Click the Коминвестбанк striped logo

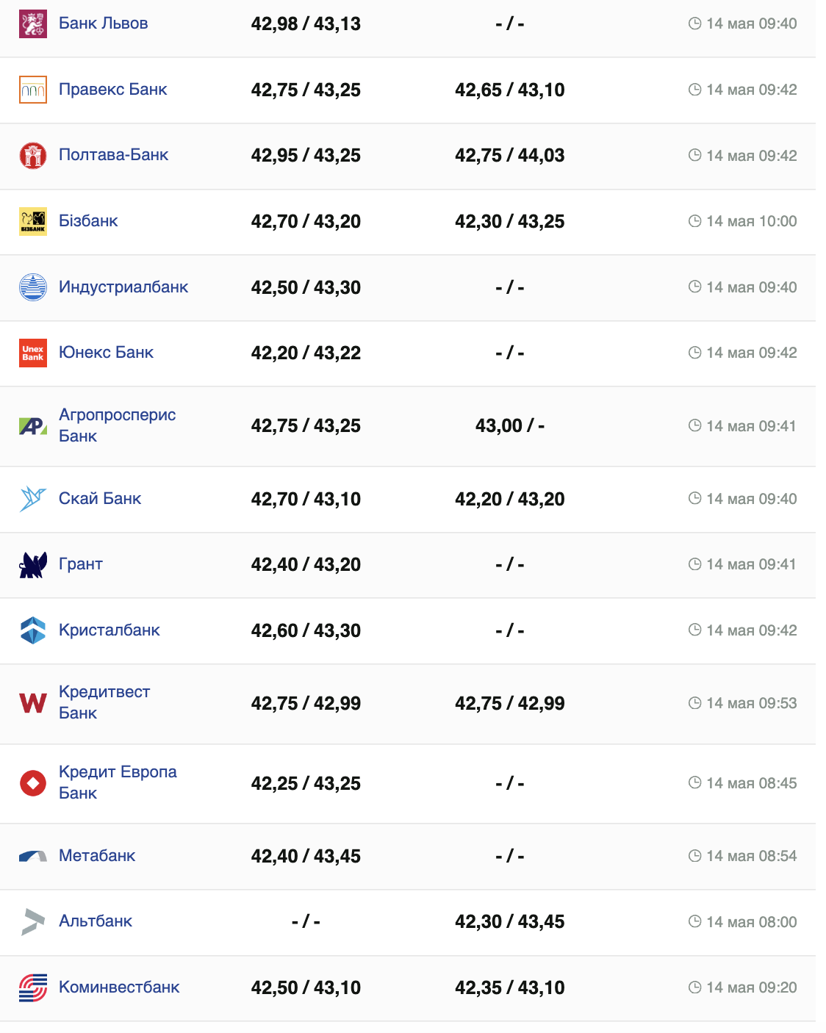coord(33,987)
